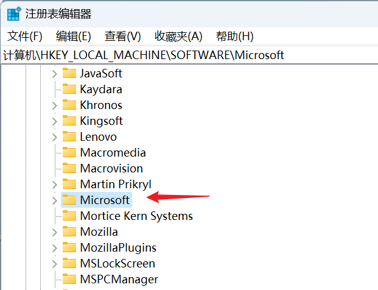Open the 编辑(E) menu
Image resolution: width=378 pixels, height=290 pixels.
(x=73, y=37)
